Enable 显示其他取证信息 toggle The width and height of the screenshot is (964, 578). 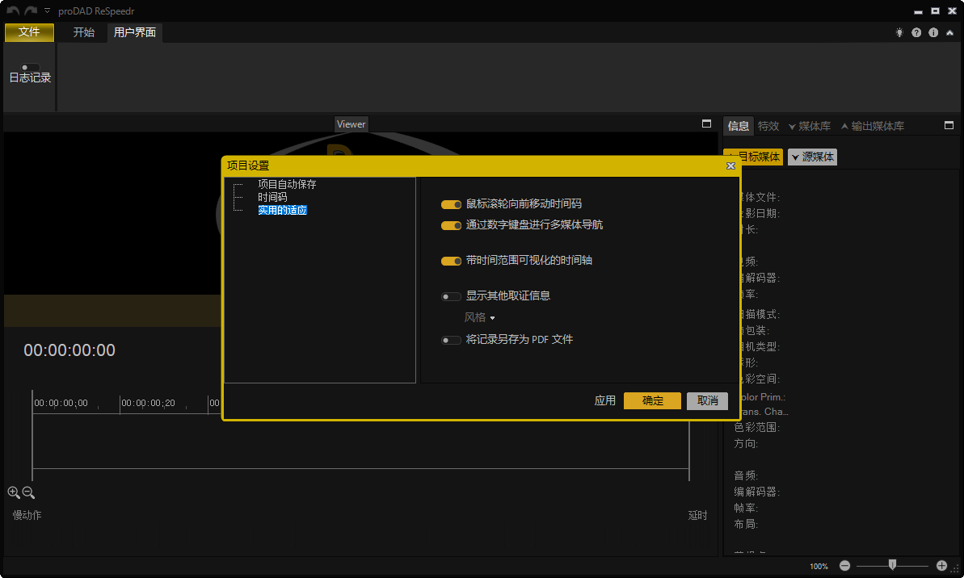click(x=451, y=296)
